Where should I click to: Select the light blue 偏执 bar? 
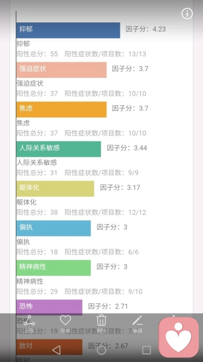[53, 228]
